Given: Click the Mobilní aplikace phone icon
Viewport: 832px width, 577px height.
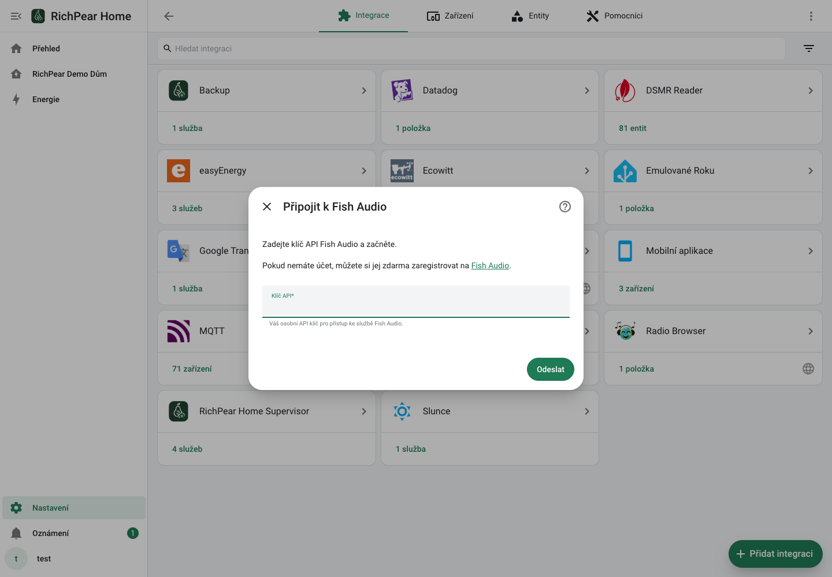Looking at the screenshot, I should pos(625,251).
